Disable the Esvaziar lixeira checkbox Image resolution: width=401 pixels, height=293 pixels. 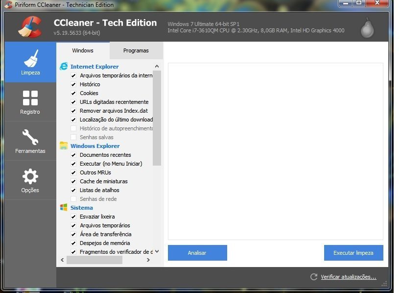click(73, 217)
